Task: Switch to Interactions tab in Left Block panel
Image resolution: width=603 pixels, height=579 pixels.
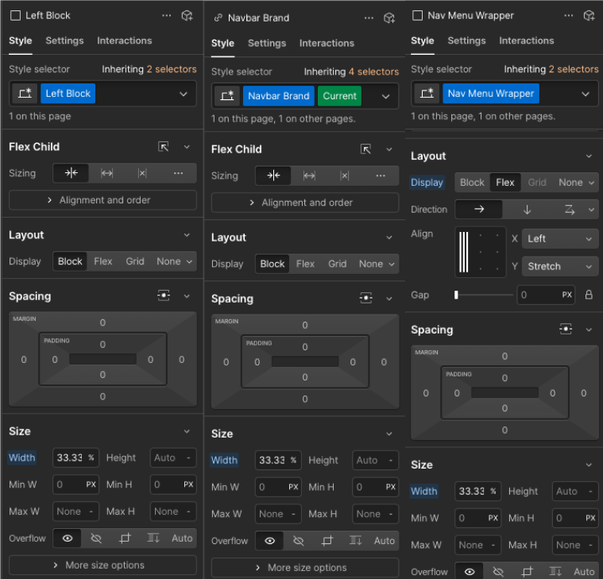Action: [124, 41]
